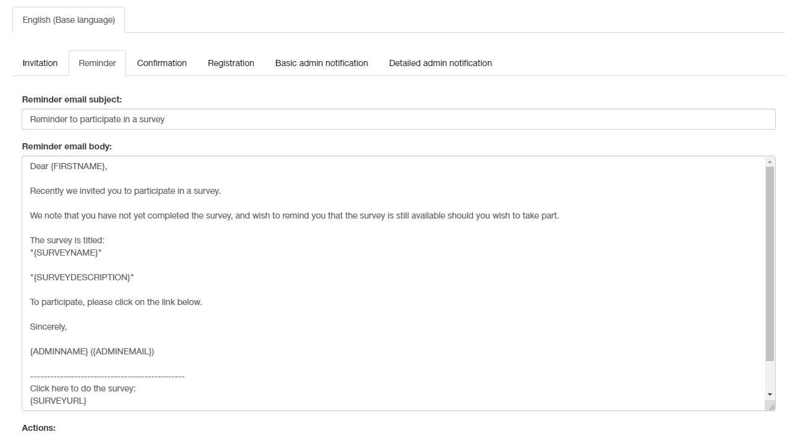The image size is (790, 434).
Task: Click the {SURVEYURL} placeholder line
Action: click(x=59, y=401)
